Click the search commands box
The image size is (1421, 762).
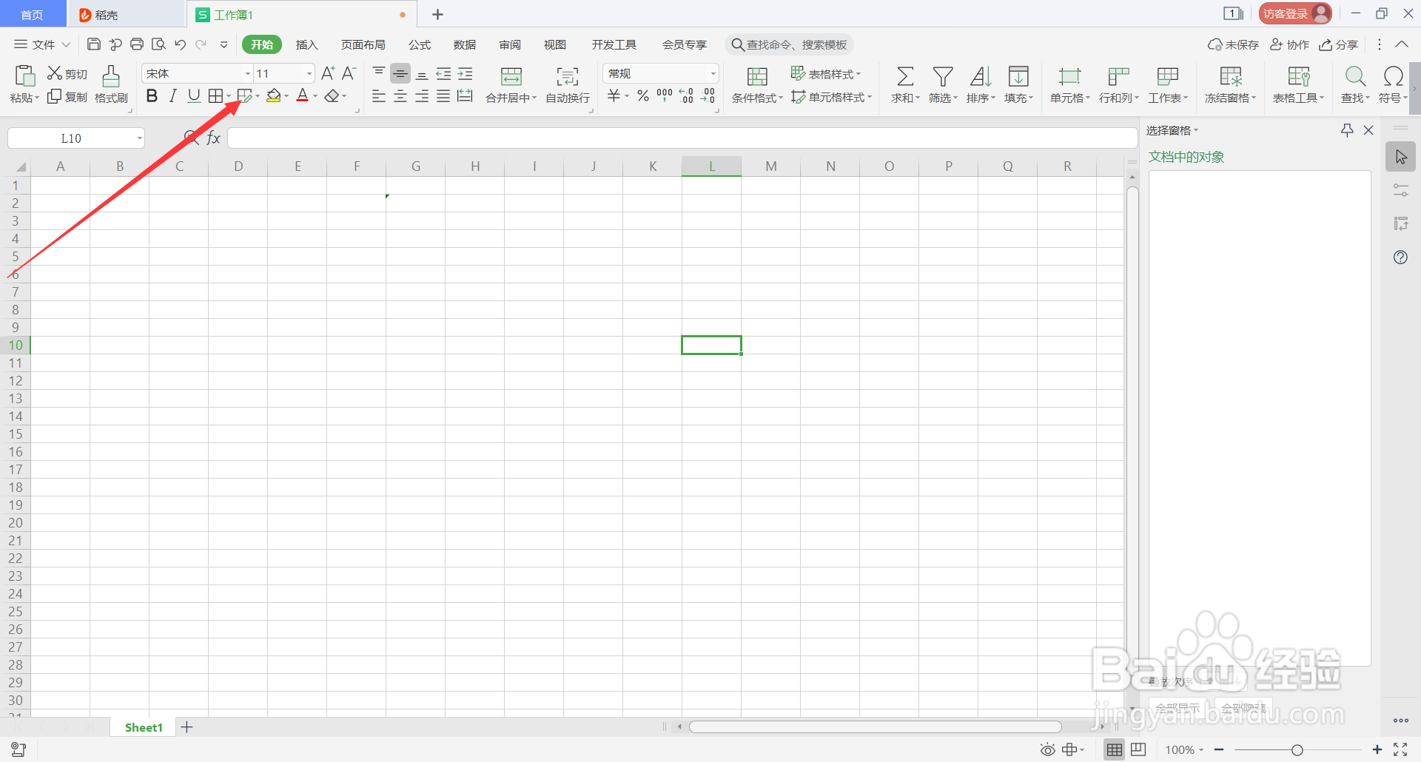(789, 44)
